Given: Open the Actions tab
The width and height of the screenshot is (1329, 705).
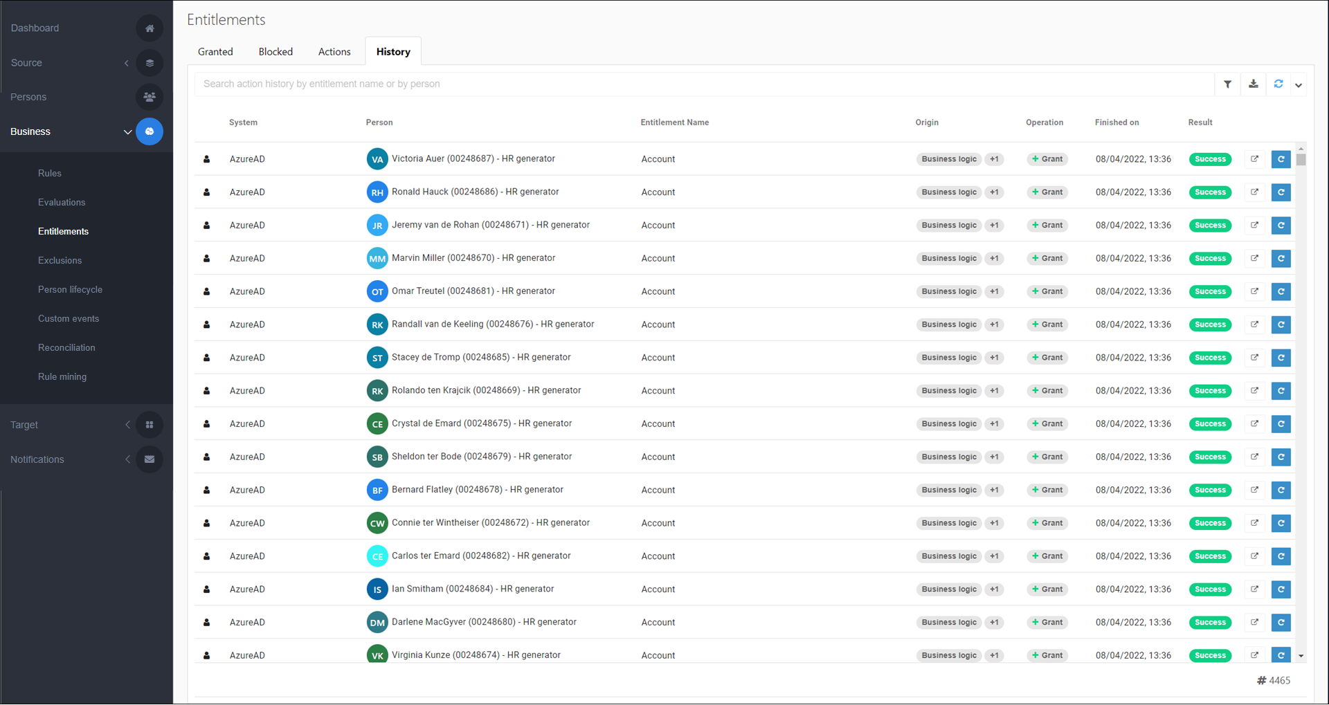Looking at the screenshot, I should point(334,52).
